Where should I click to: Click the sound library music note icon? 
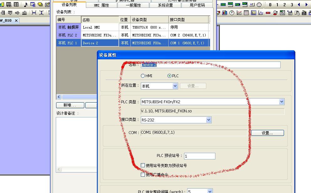pos(26,5)
